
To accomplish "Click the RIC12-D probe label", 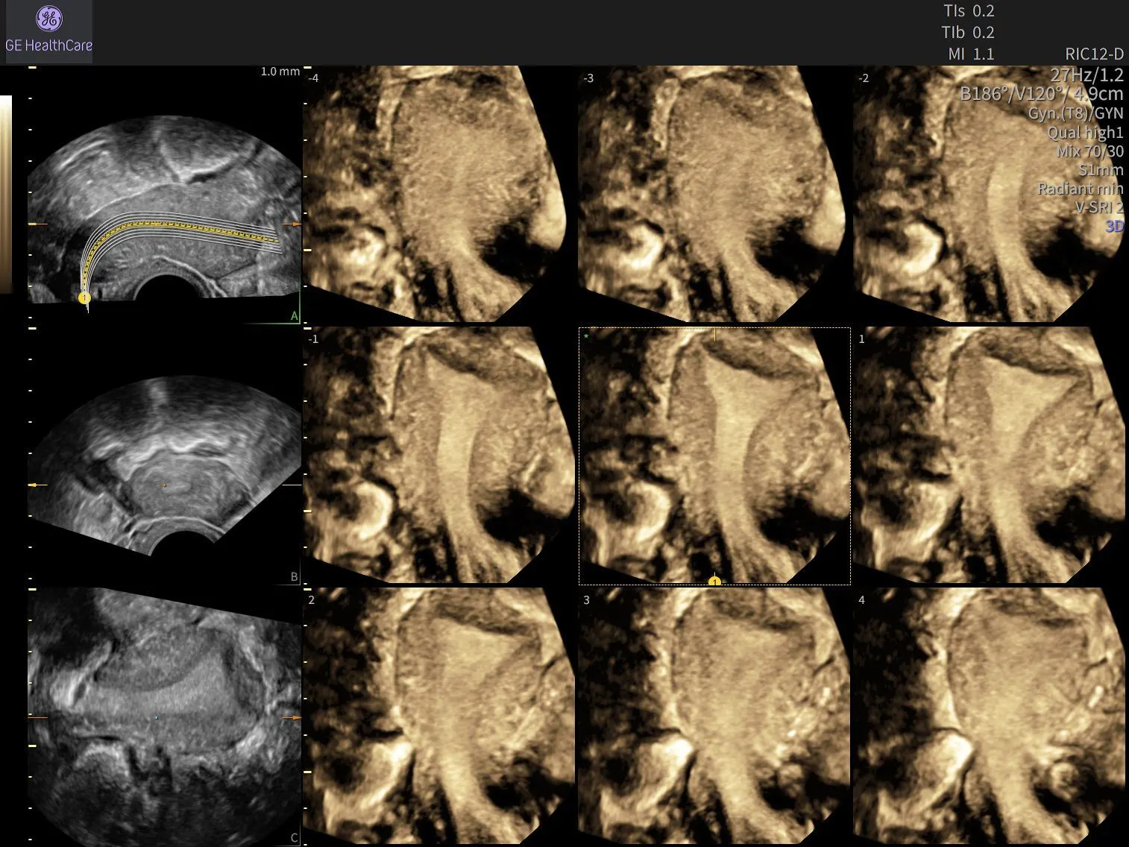I will [1095, 54].
